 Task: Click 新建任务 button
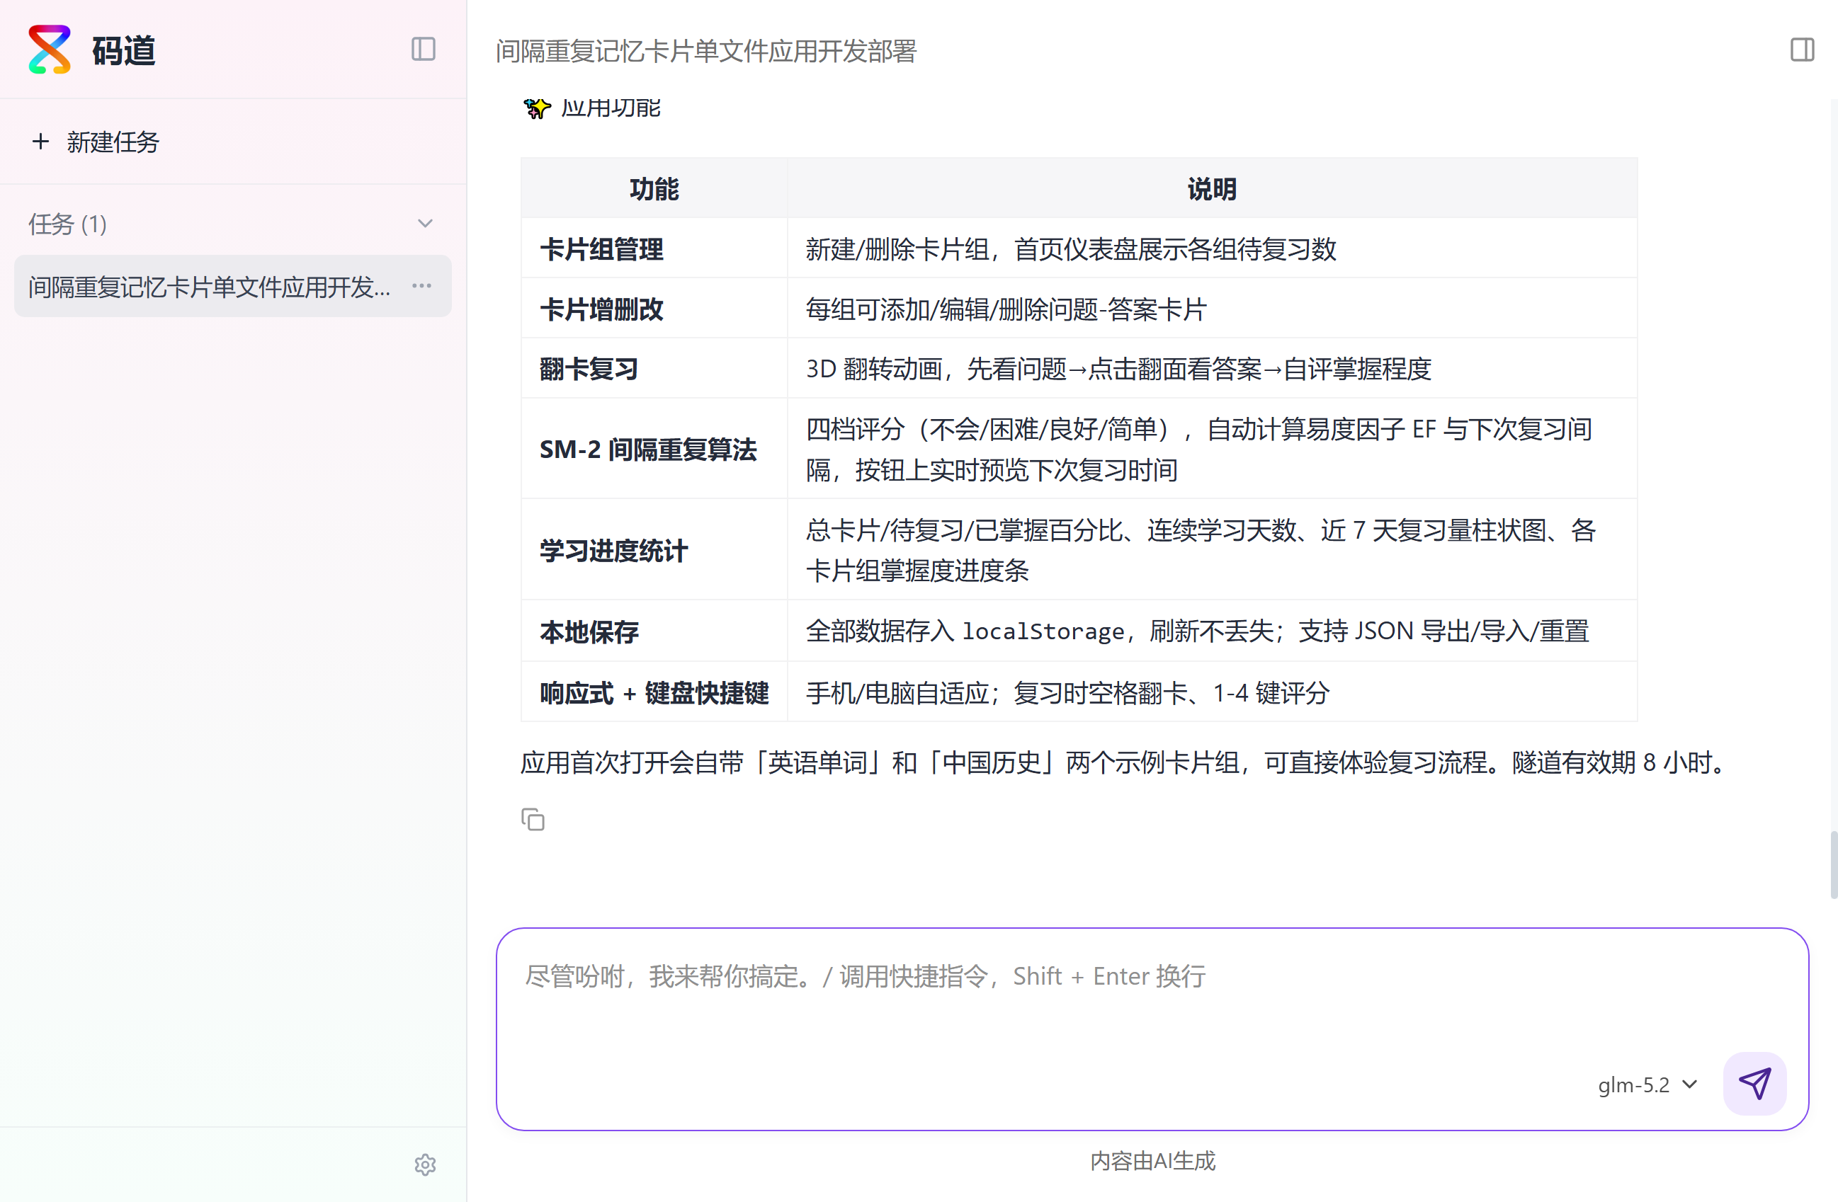(95, 142)
